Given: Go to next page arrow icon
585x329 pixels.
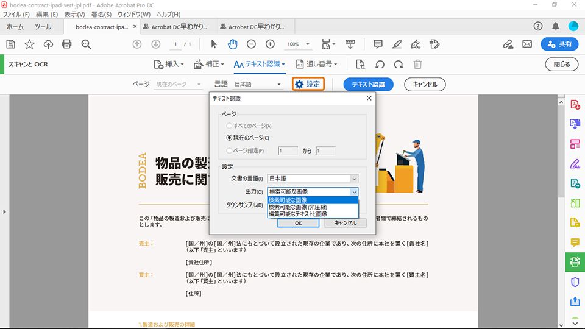Looking at the screenshot, I should click(x=155, y=44).
